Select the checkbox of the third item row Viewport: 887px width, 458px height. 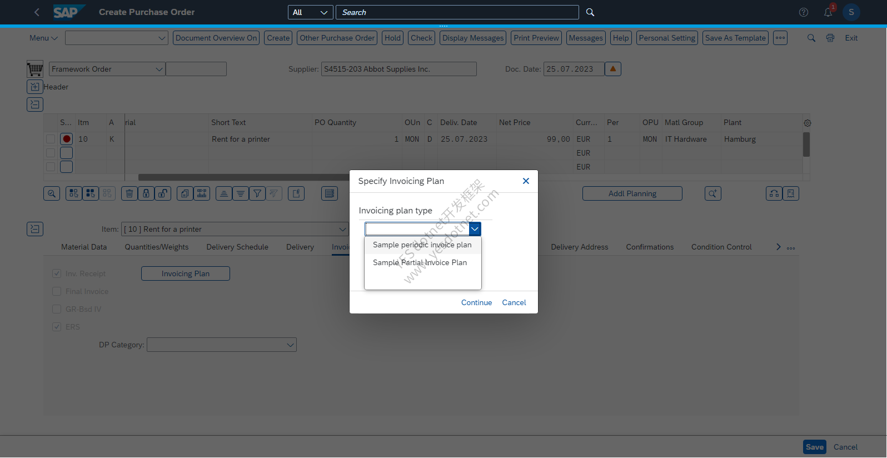click(x=51, y=167)
